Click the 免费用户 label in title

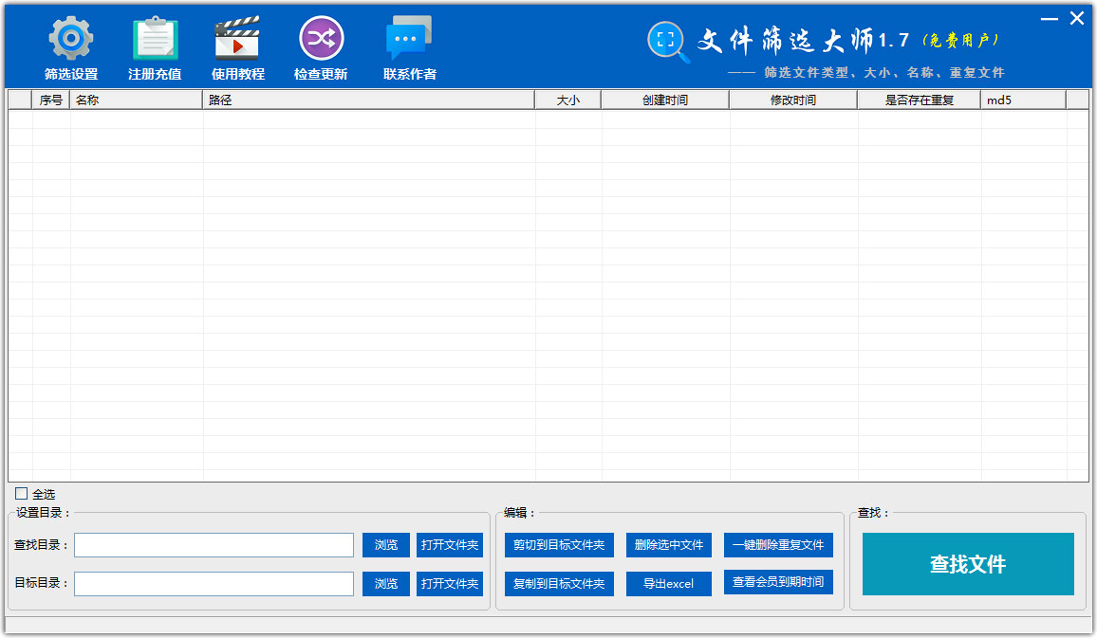pyautogui.click(x=960, y=41)
